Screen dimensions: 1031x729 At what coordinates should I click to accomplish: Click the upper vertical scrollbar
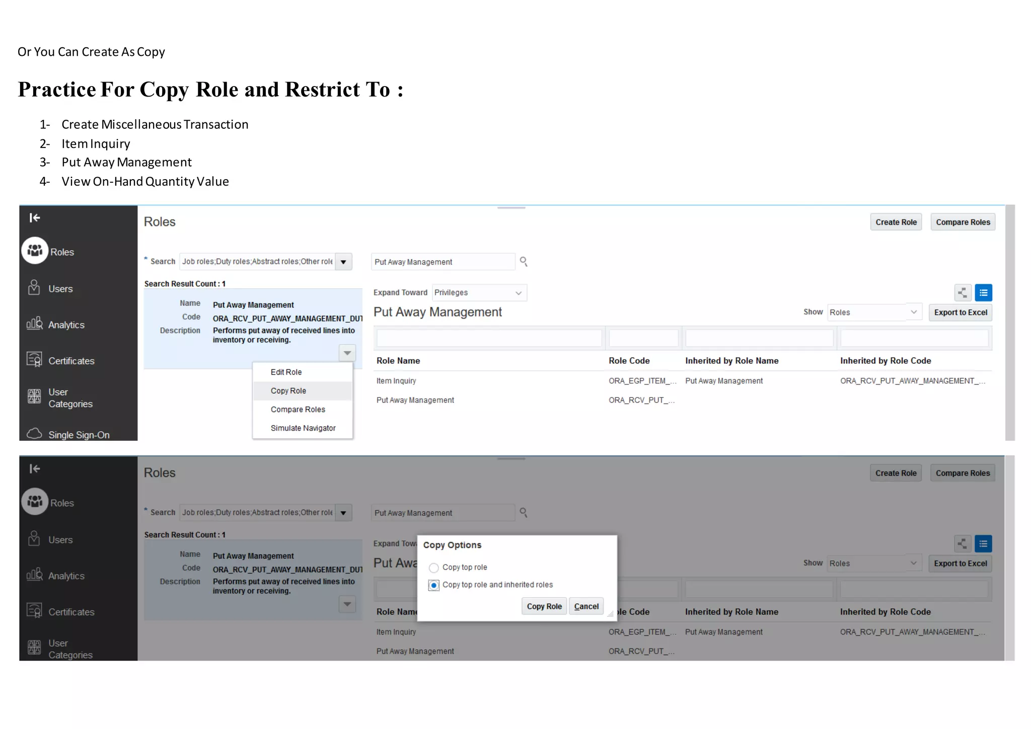[1010, 322]
